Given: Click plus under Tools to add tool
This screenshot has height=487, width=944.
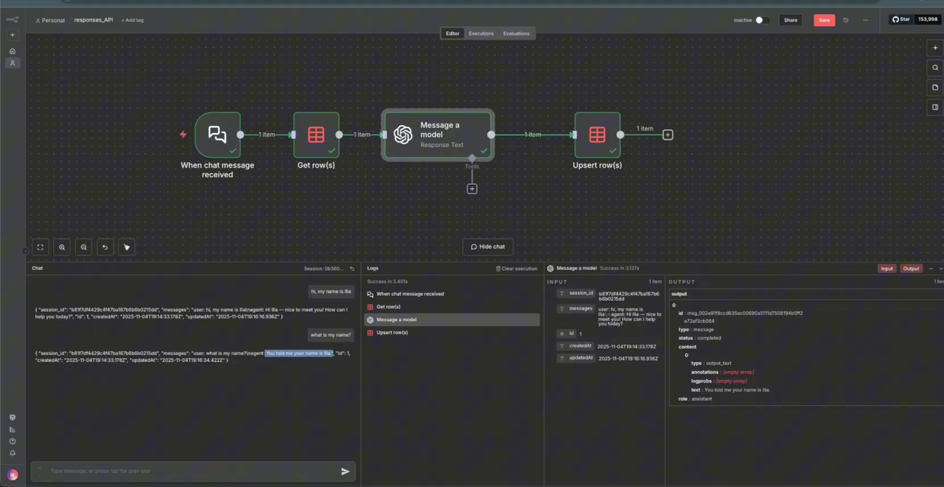Looking at the screenshot, I should (x=472, y=189).
